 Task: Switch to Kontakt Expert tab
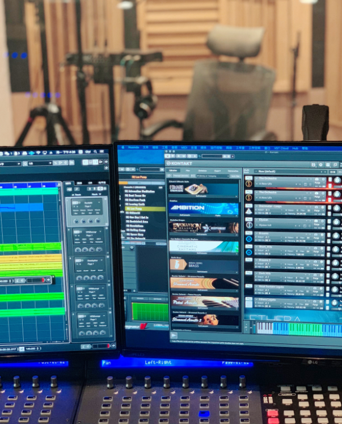(217, 171)
